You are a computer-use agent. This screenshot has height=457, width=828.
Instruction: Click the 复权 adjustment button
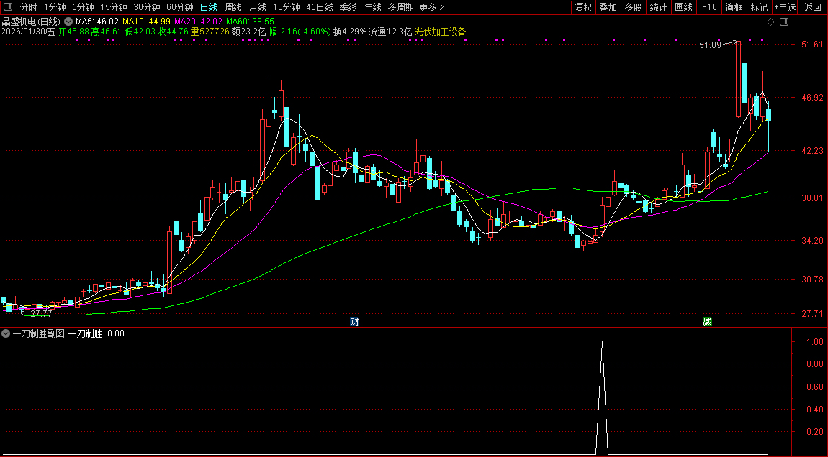583,7
